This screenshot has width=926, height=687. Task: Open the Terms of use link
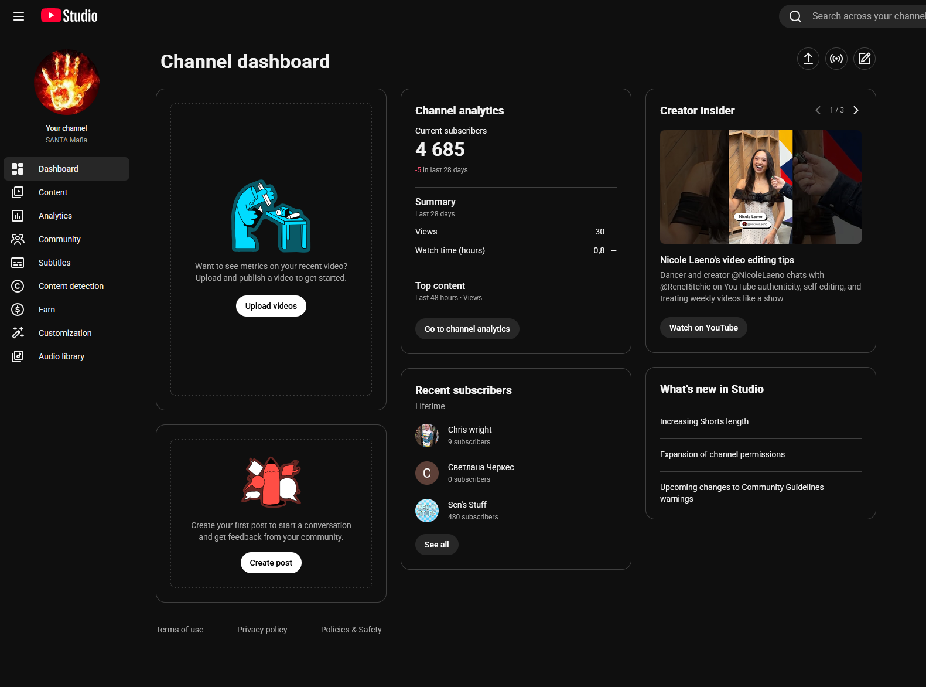(x=180, y=630)
